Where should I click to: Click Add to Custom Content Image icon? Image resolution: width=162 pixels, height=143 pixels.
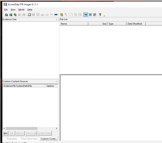[43, 15]
